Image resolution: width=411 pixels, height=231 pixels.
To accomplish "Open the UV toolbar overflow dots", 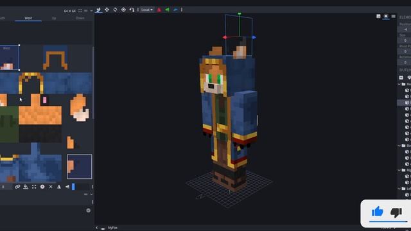I will pyautogui.click(x=92, y=187).
